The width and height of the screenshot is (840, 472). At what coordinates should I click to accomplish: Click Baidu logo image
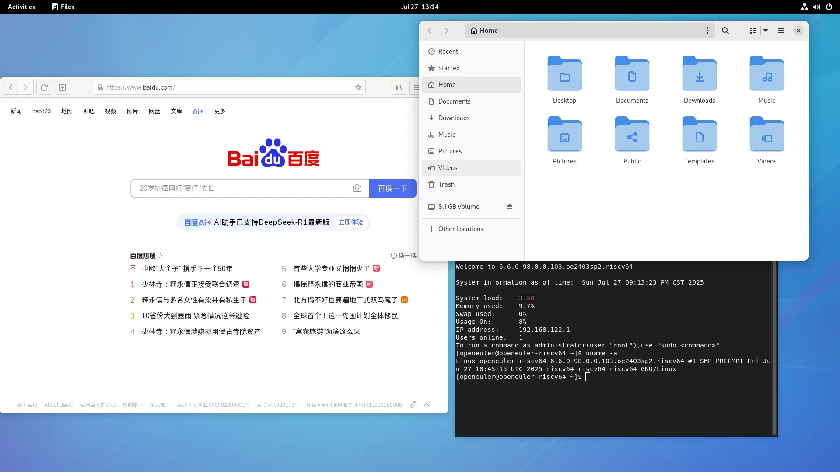(x=273, y=153)
